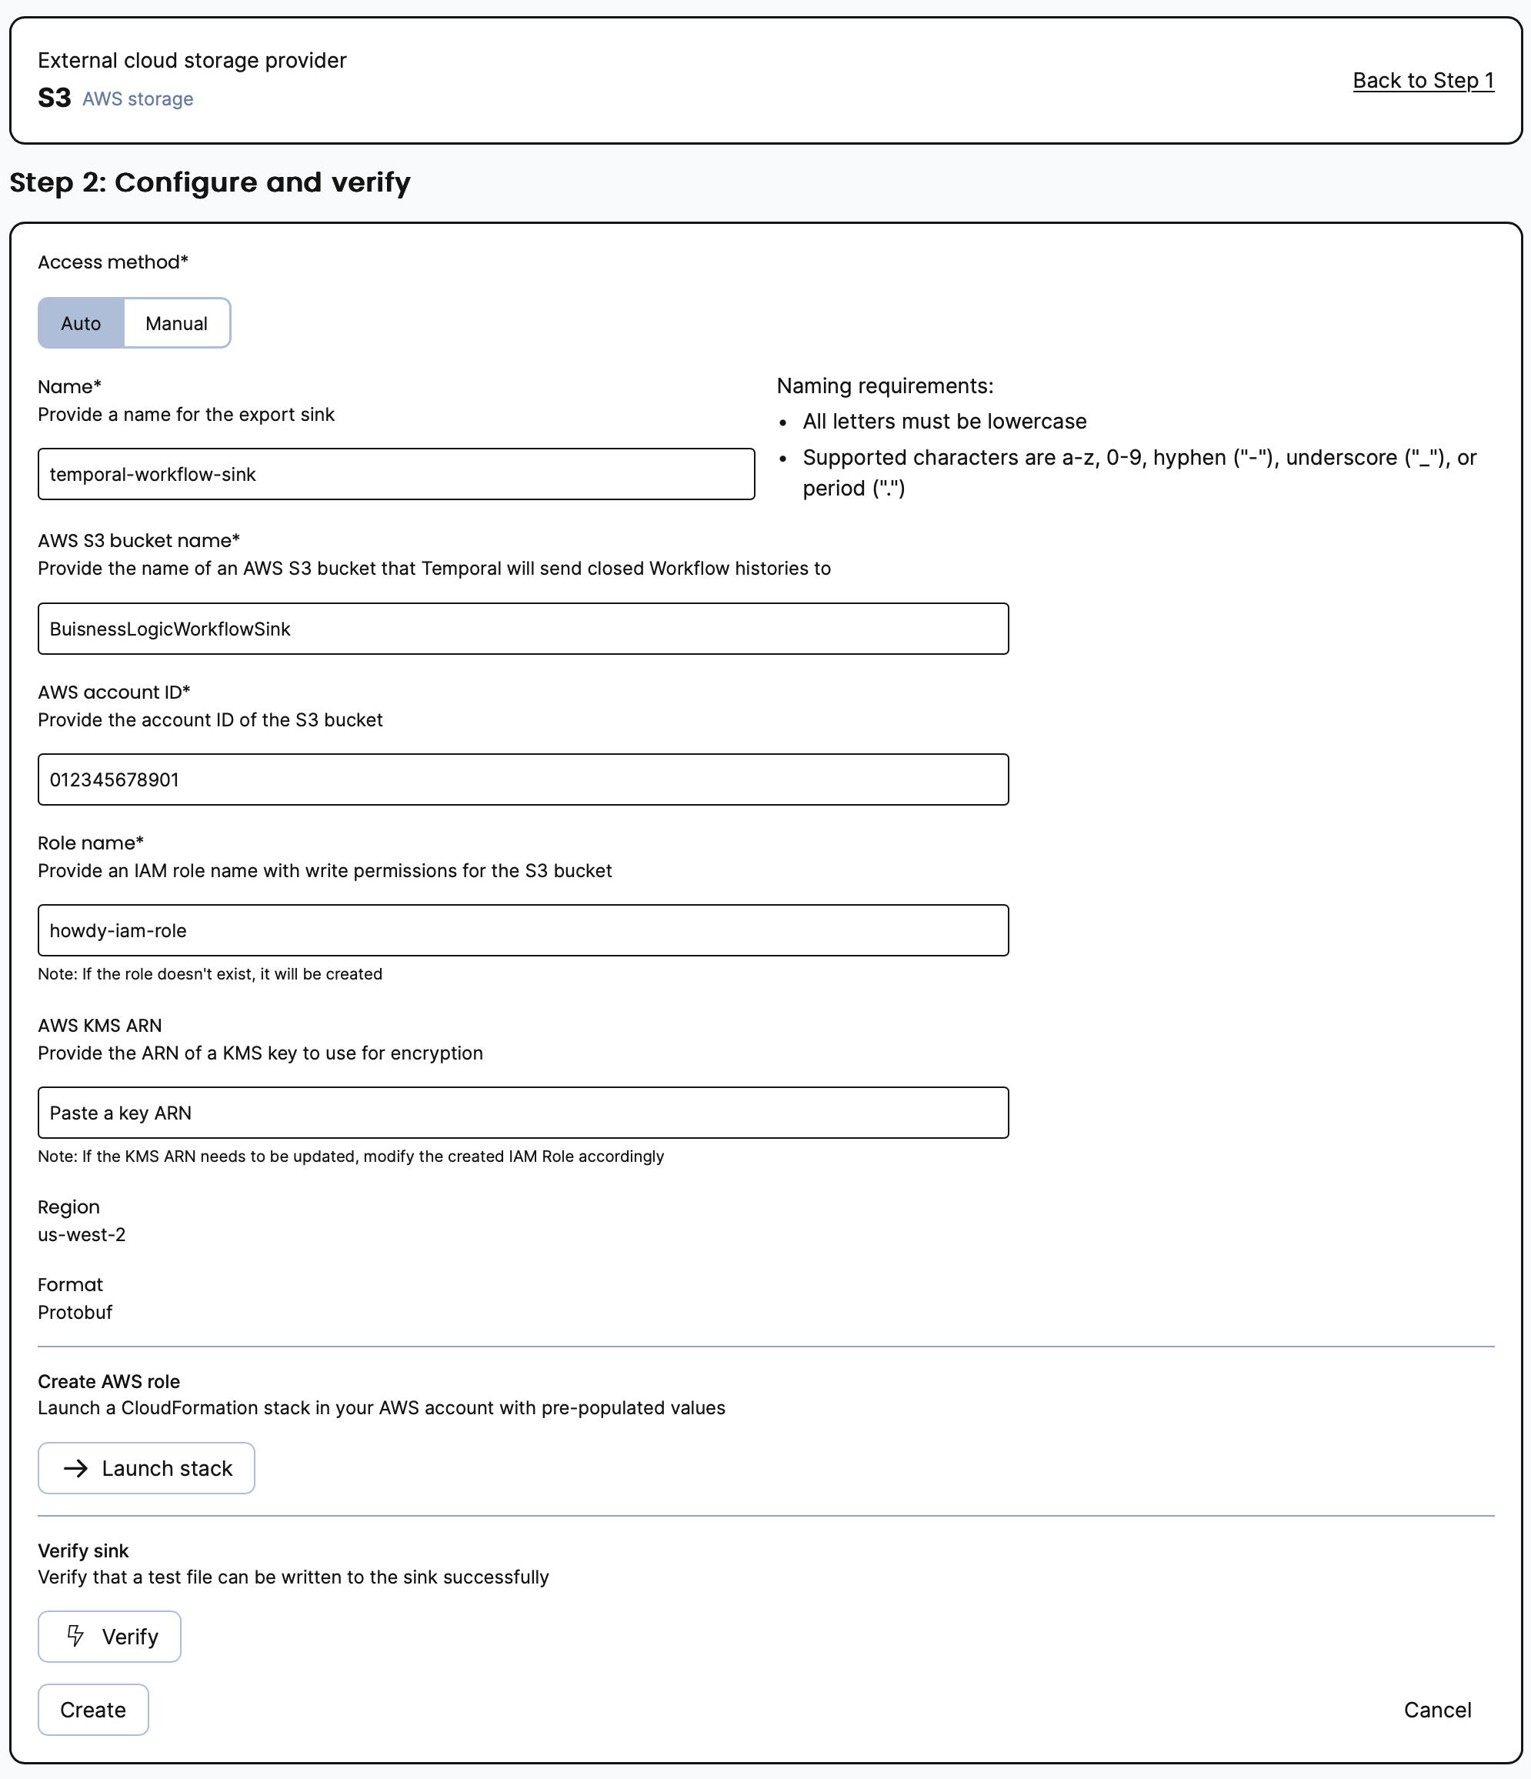Click the 'AWS storage' provider label
The width and height of the screenshot is (1531, 1779).
(x=138, y=99)
